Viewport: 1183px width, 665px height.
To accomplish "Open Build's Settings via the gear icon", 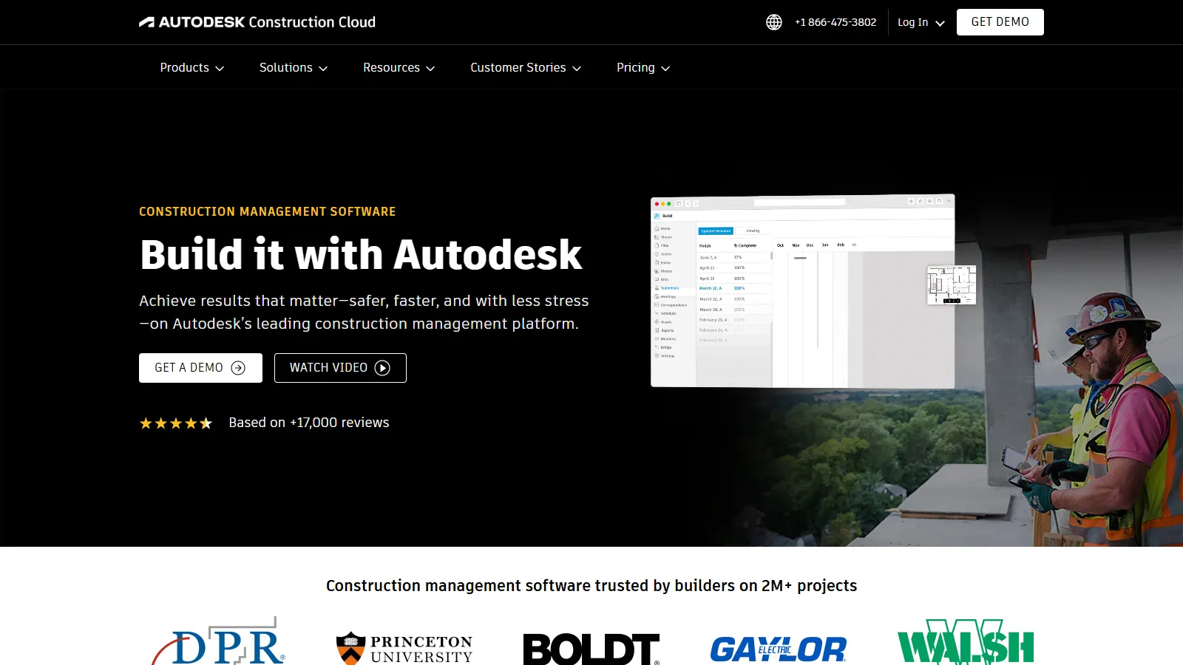I will pyautogui.click(x=657, y=355).
